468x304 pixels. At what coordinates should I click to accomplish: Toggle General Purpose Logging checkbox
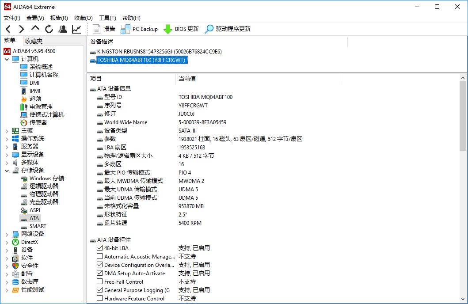[x=100, y=289]
